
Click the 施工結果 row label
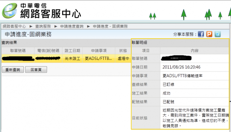(x=140, y=93)
